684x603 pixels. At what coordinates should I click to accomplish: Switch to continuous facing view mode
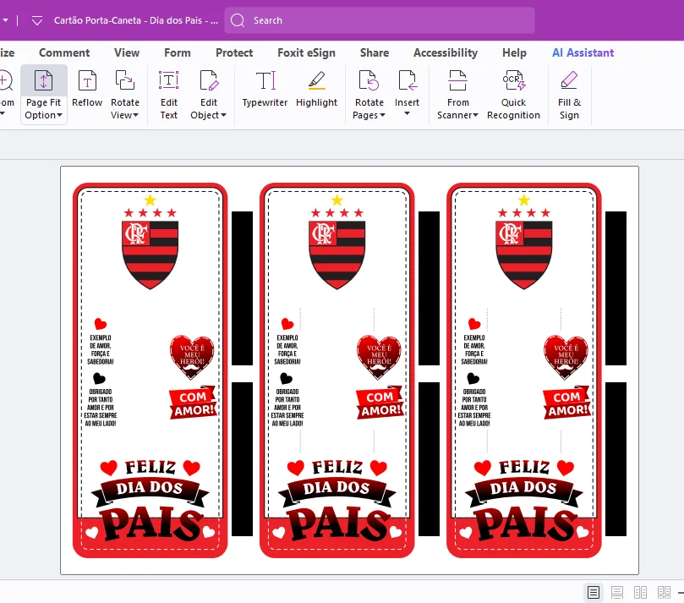point(664,593)
